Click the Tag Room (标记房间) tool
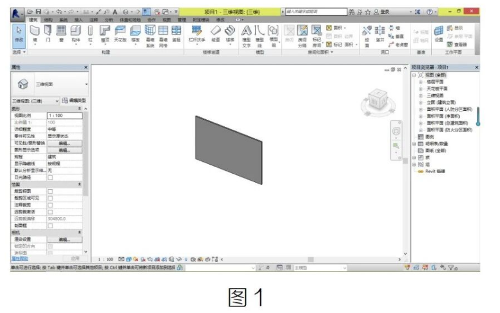The width and height of the screenshot is (500, 313). (317, 36)
